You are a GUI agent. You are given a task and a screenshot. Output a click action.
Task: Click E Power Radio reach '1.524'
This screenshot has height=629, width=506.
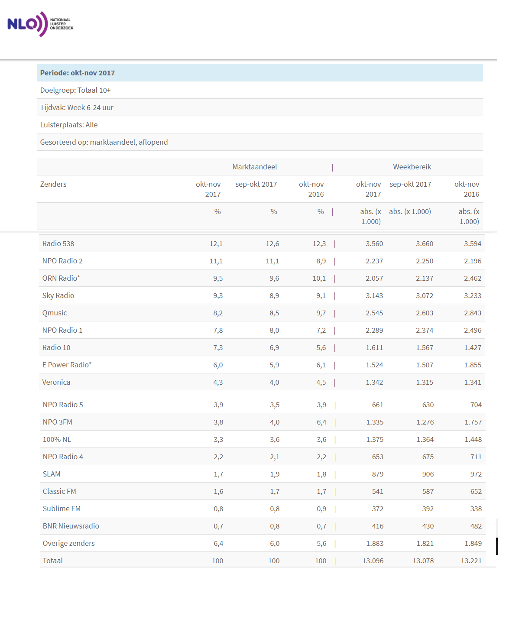(374, 365)
